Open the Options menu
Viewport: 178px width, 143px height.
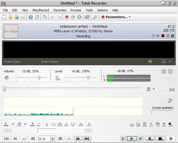102,10
